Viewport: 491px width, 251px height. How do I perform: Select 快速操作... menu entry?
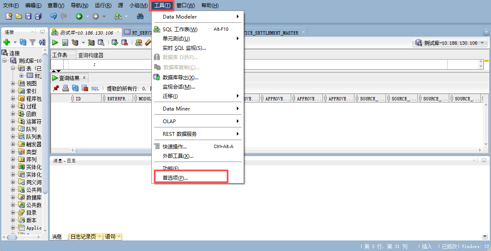point(198,146)
